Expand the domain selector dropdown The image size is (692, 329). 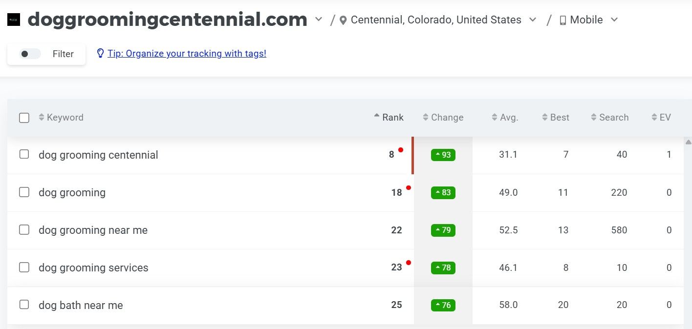pos(319,20)
